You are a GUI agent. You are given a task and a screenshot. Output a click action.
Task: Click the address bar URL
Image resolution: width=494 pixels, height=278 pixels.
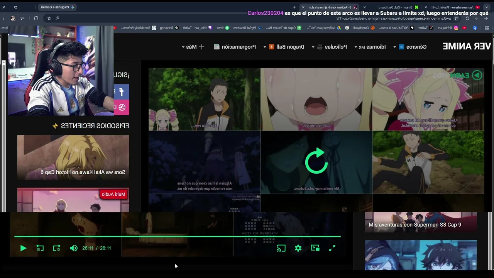394,18
